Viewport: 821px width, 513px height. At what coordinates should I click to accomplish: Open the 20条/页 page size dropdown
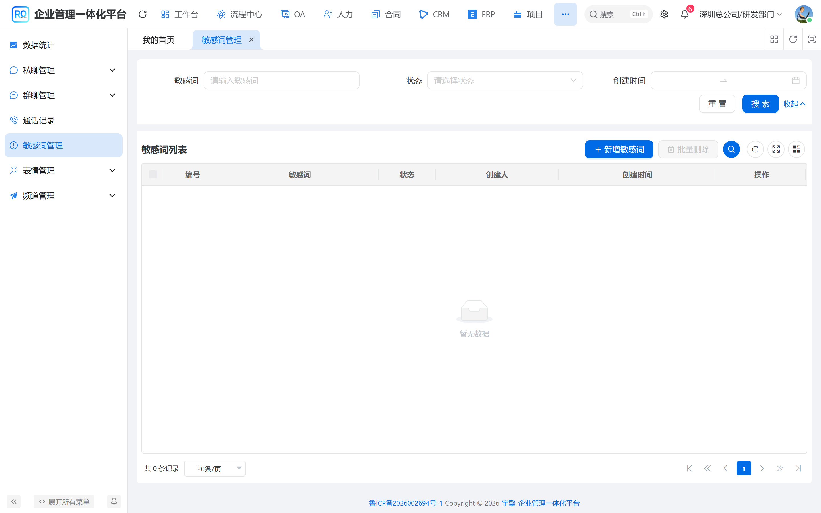tap(215, 469)
